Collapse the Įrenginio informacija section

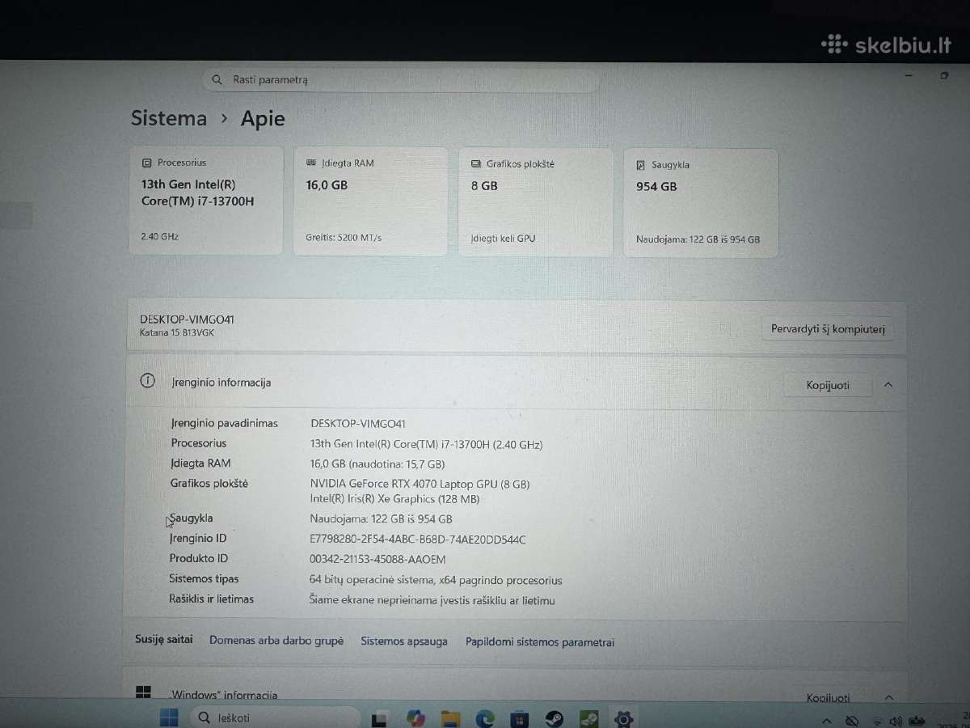click(888, 385)
